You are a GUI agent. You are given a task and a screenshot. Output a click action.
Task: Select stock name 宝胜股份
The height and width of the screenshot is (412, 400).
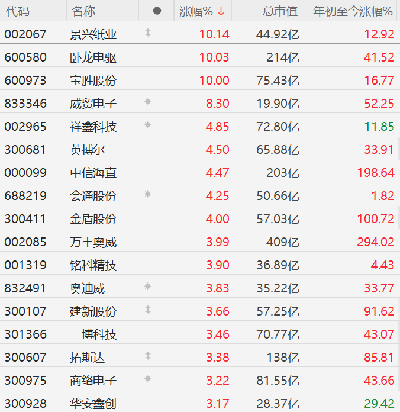tap(93, 81)
